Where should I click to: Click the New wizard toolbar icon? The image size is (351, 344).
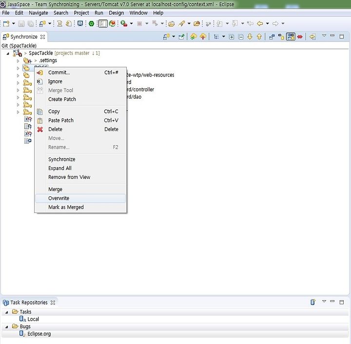tap(6, 23)
